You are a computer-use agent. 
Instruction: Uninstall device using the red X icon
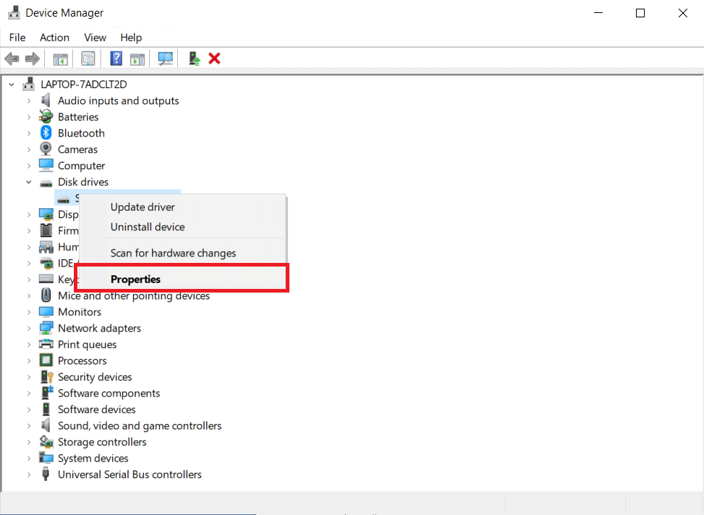click(x=214, y=59)
